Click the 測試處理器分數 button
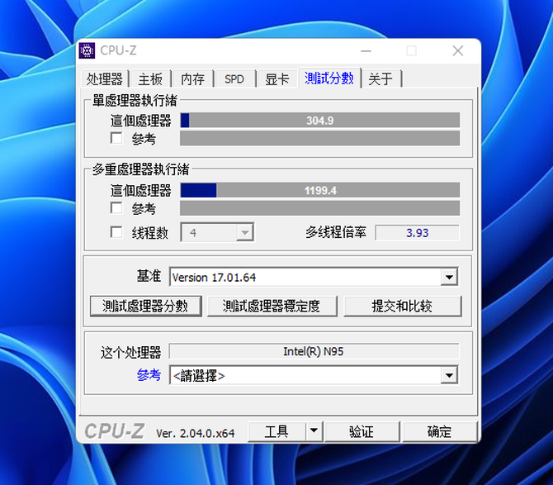Image resolution: width=553 pixels, height=485 pixels. point(145,306)
